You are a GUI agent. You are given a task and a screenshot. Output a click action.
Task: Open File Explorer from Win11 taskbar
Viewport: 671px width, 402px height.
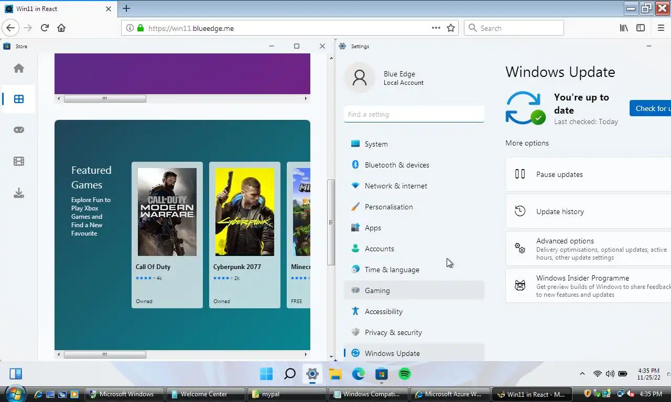335,374
